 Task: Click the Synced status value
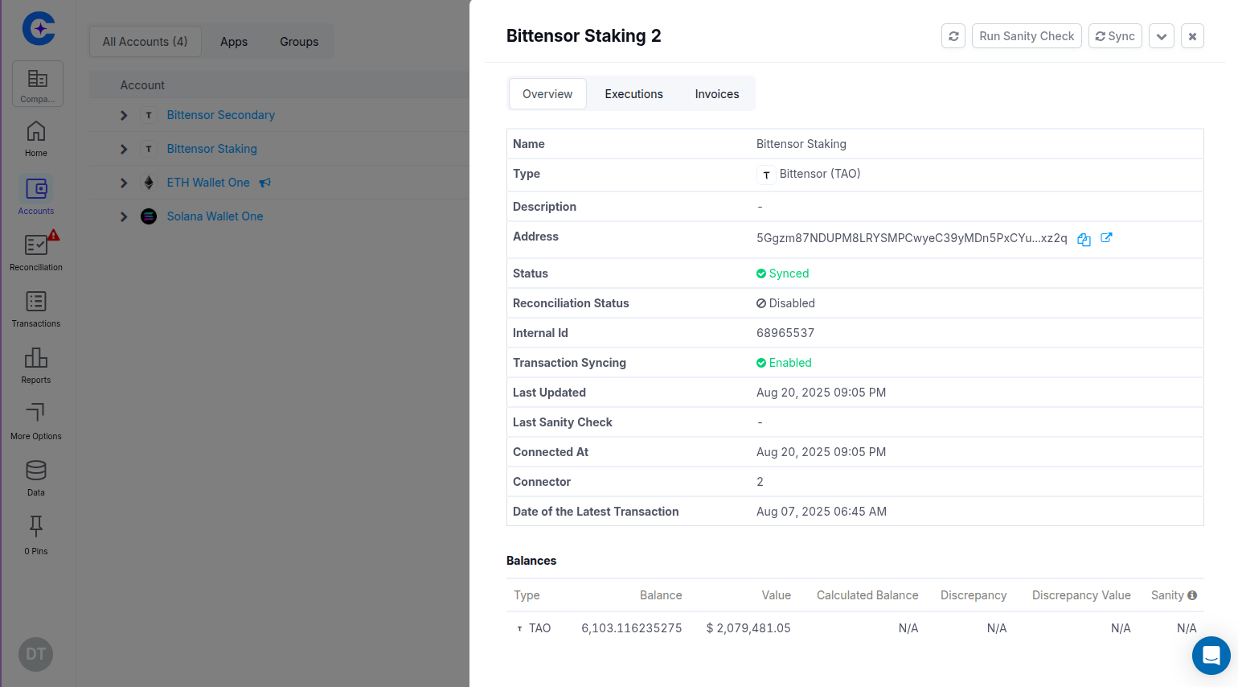point(783,274)
